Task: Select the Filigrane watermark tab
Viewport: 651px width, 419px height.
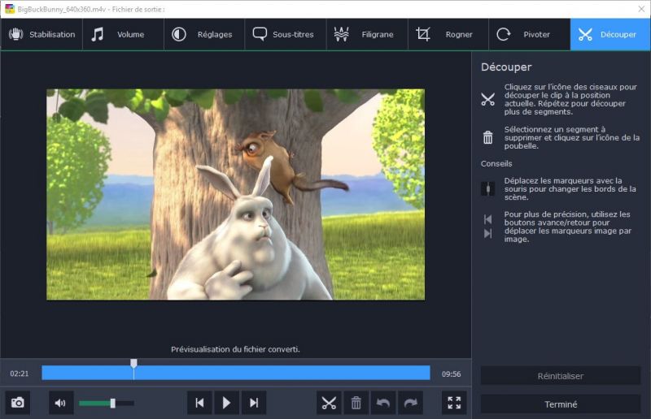Action: (x=367, y=34)
